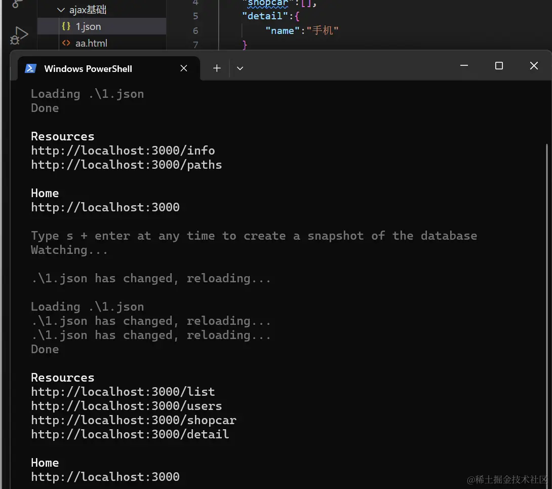Click the last Home localhost:3000 URL
552x489 pixels.
105,477
